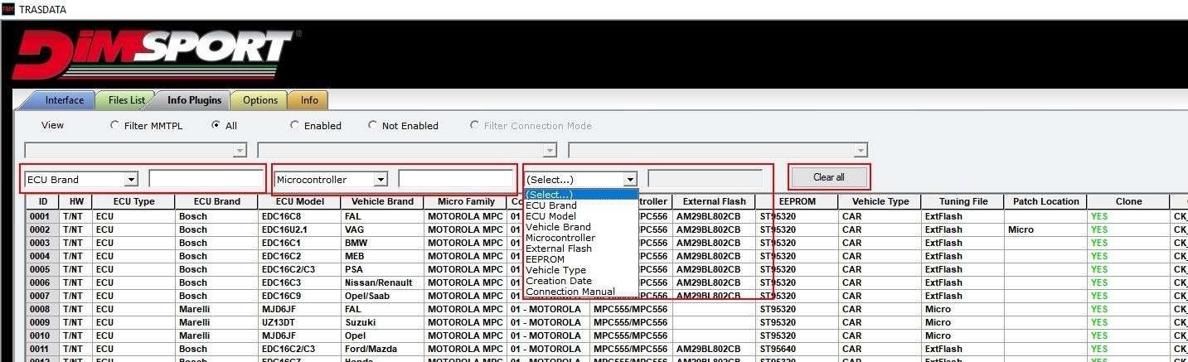Select the All view radio button
This screenshot has height=362, width=1188.
216,126
